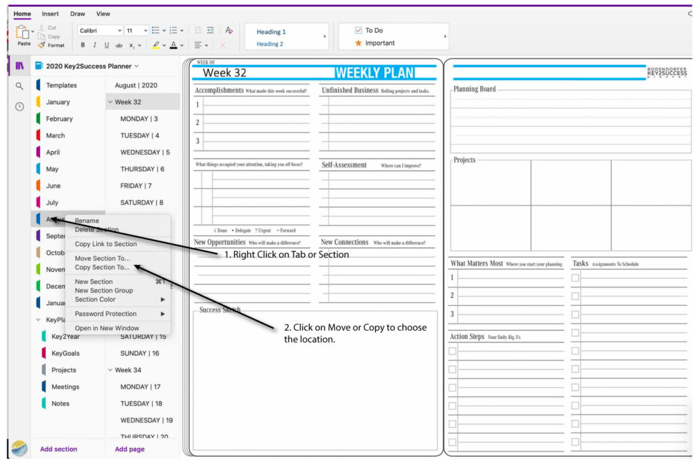Screen dimensions: 694x463
Task: Select the MONDAY | 3 page
Action: (140, 119)
